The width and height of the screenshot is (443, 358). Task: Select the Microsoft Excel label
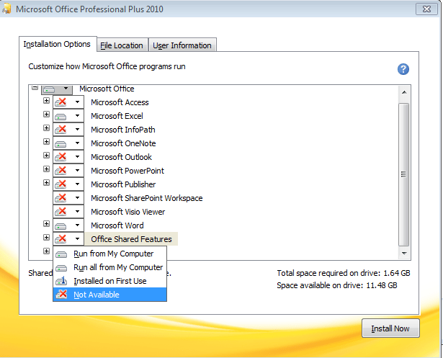(117, 116)
